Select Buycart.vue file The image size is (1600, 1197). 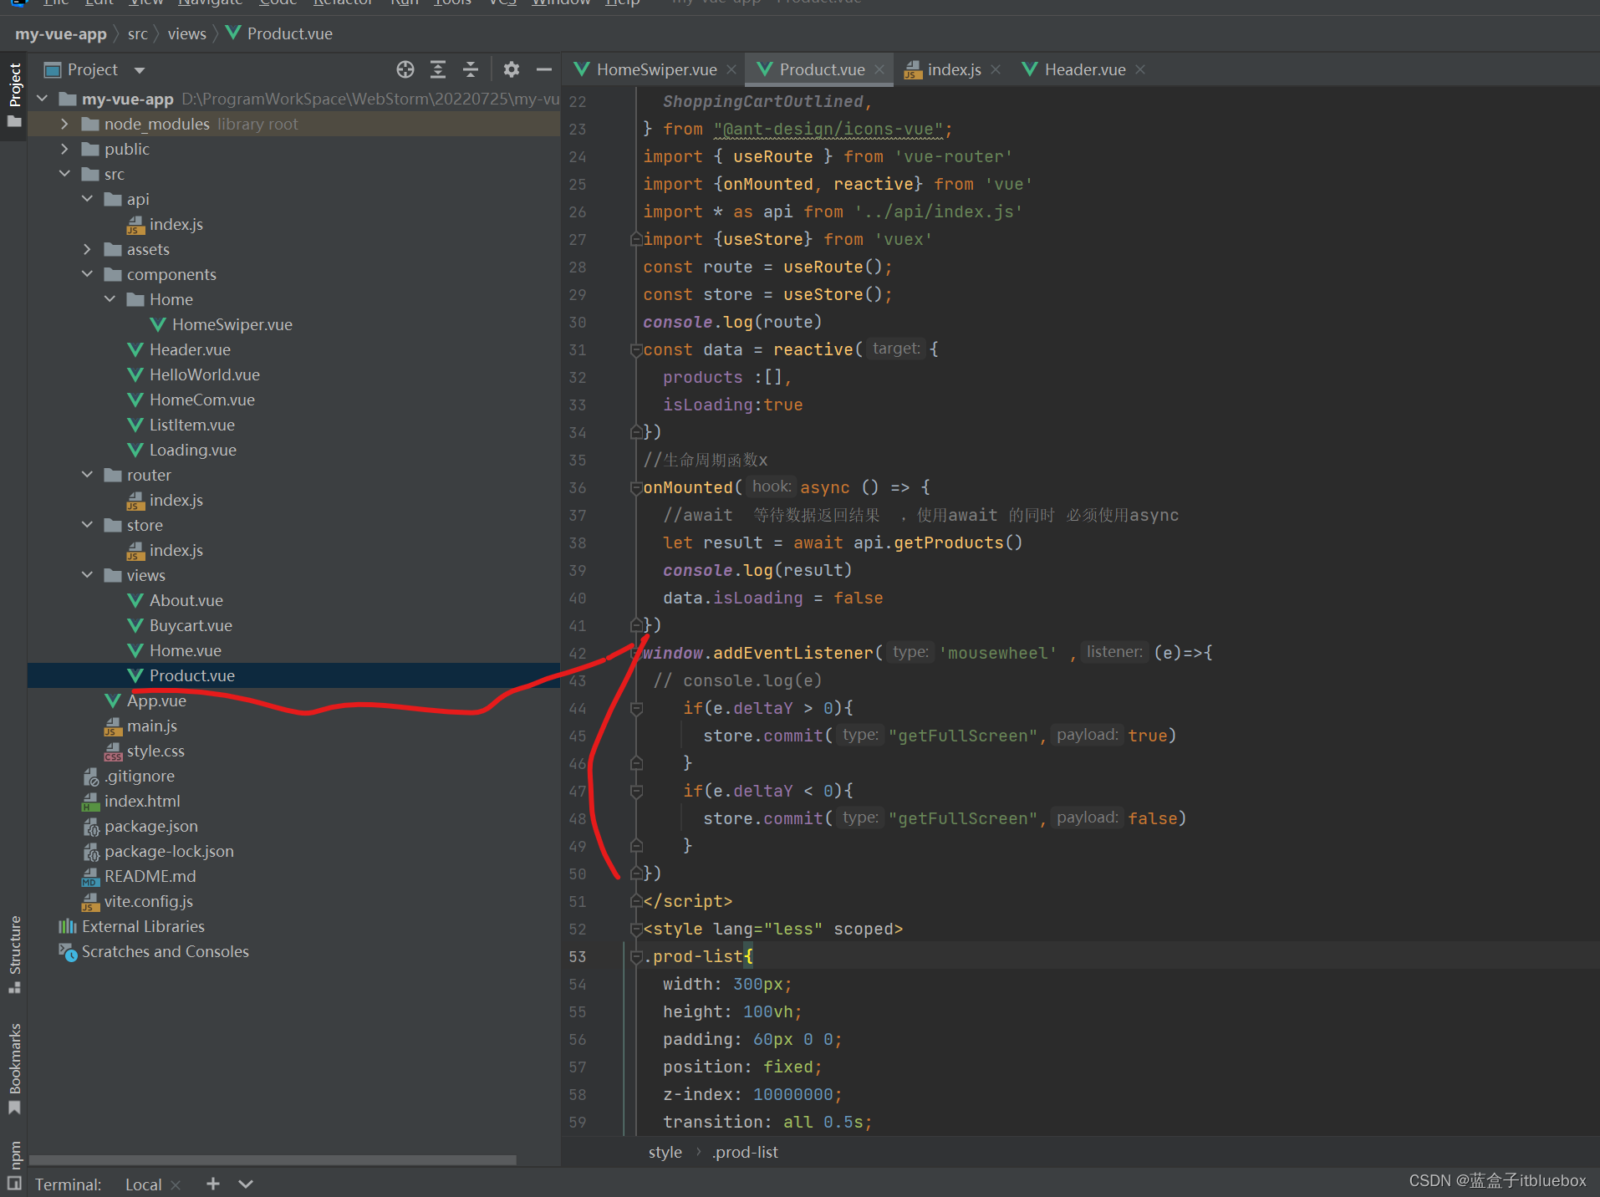191,625
